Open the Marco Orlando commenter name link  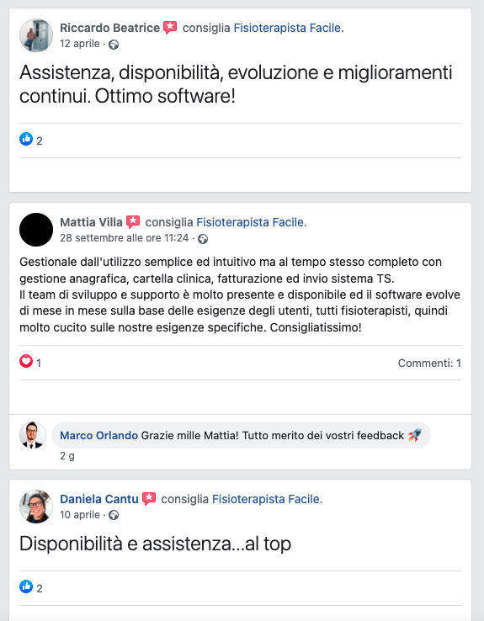[x=98, y=435]
